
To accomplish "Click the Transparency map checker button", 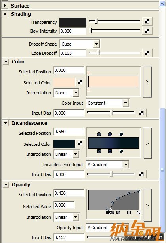I will pos(147,22).
